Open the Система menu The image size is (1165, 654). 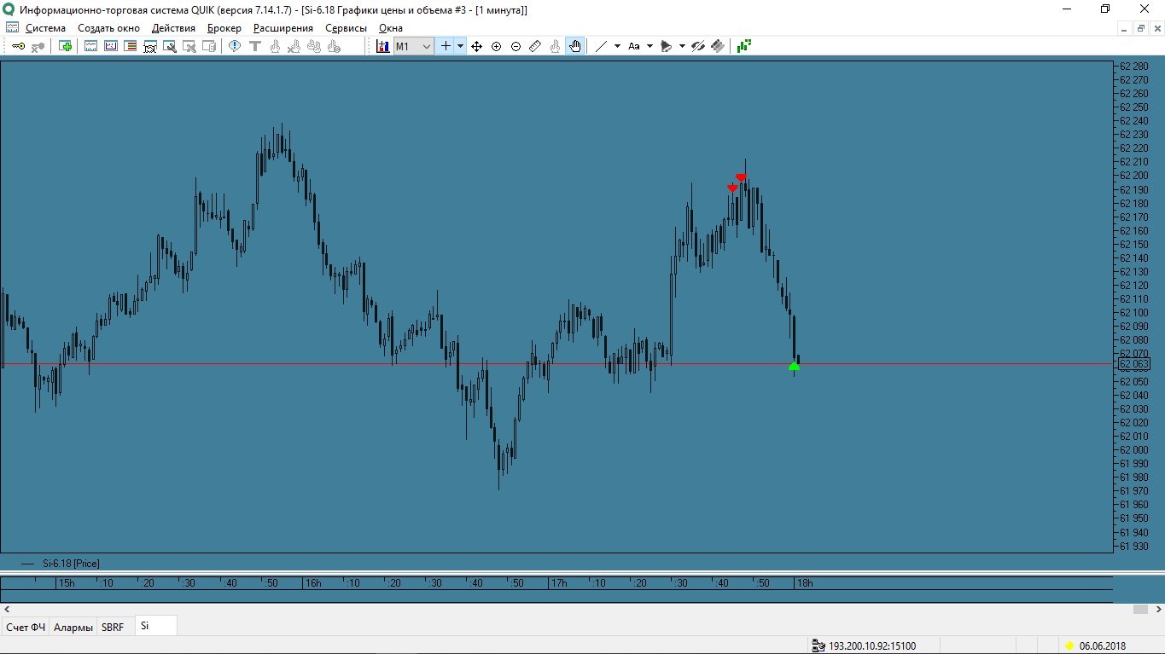pos(45,28)
